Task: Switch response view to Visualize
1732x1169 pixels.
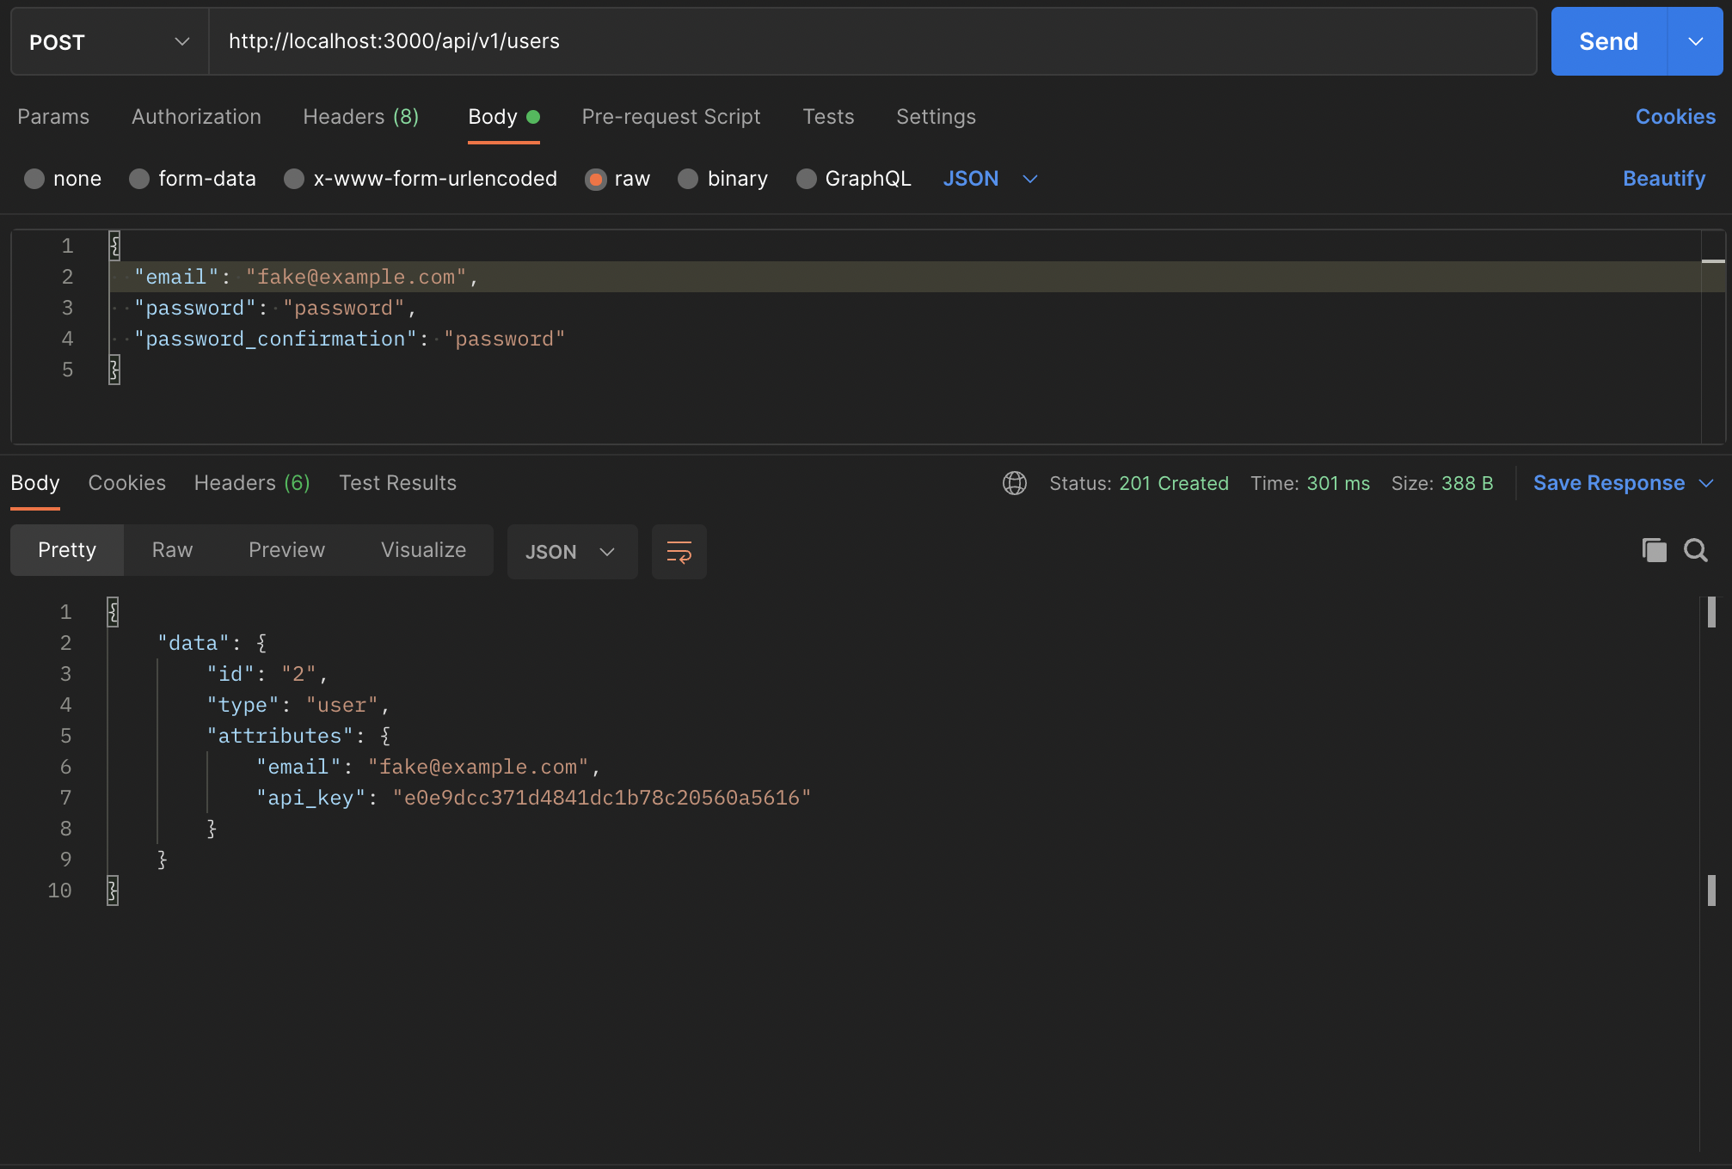Action: 423,550
